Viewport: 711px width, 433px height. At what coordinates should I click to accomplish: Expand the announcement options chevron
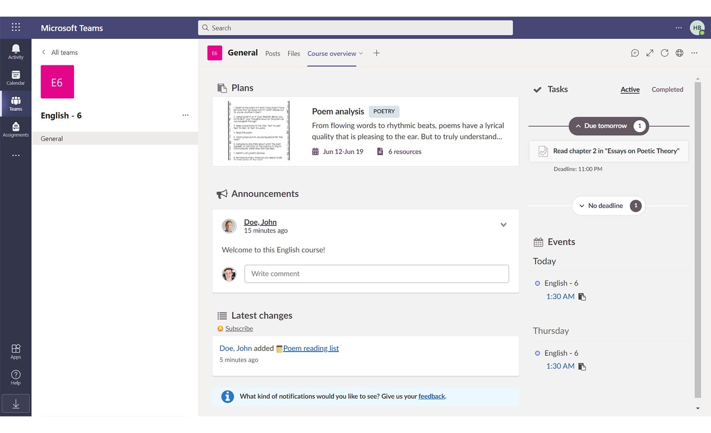tap(503, 225)
